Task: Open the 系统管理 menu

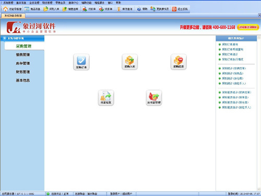Action: [x=8, y=3]
